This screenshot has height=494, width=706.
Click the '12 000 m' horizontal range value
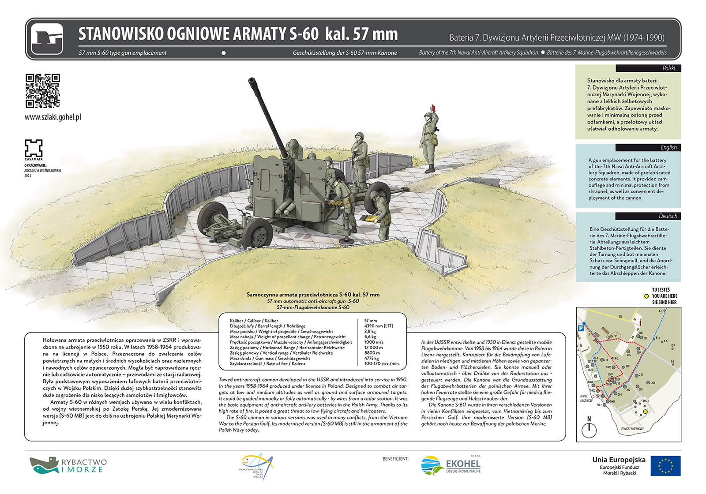click(373, 348)
